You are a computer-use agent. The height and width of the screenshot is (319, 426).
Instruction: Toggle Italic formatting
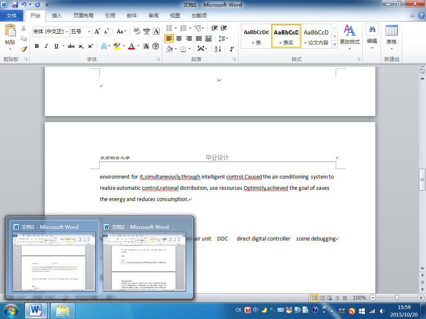[x=47, y=46]
